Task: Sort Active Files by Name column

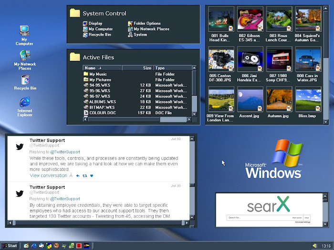Action: coord(102,68)
